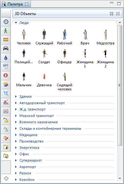The height and width of the screenshot is (184, 124).
Task: Open the Process Modeling Library palette (clock icon)
Action: coord(6,22)
